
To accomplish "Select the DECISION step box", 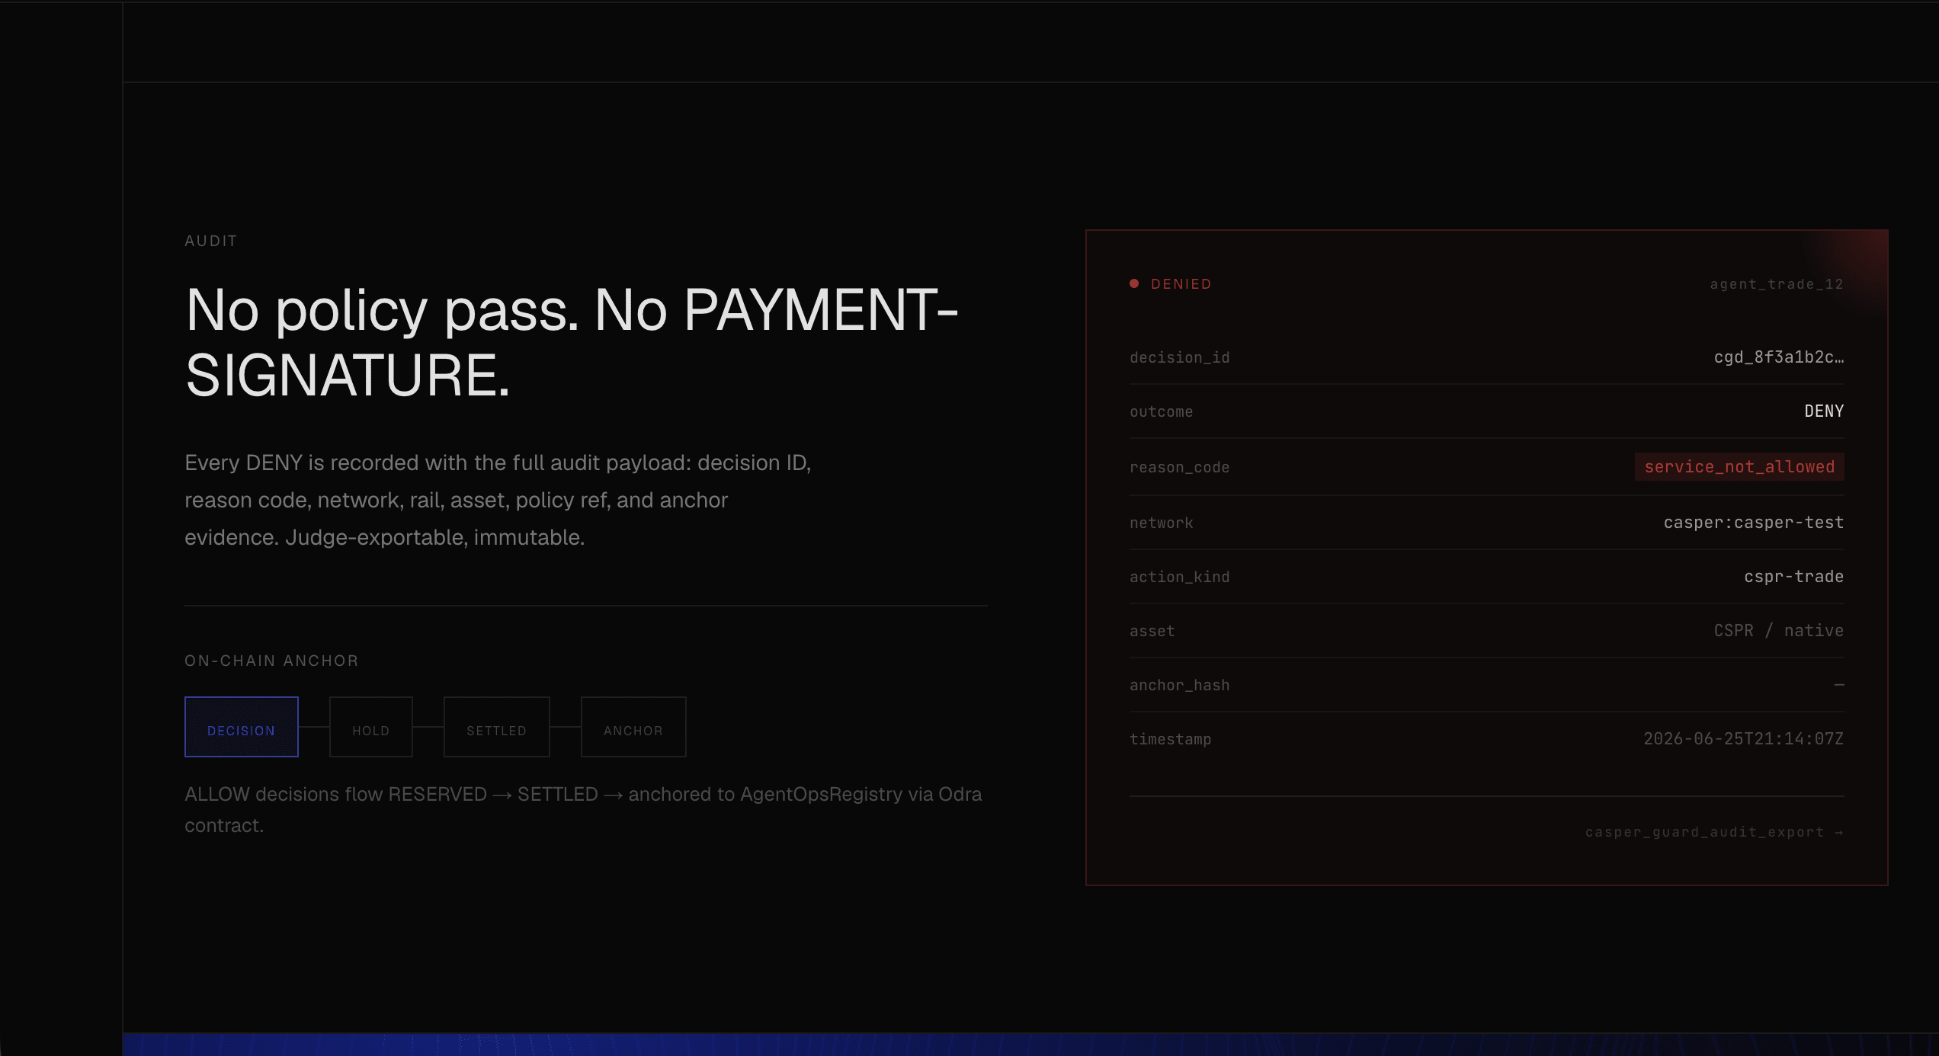I will pos(241,727).
